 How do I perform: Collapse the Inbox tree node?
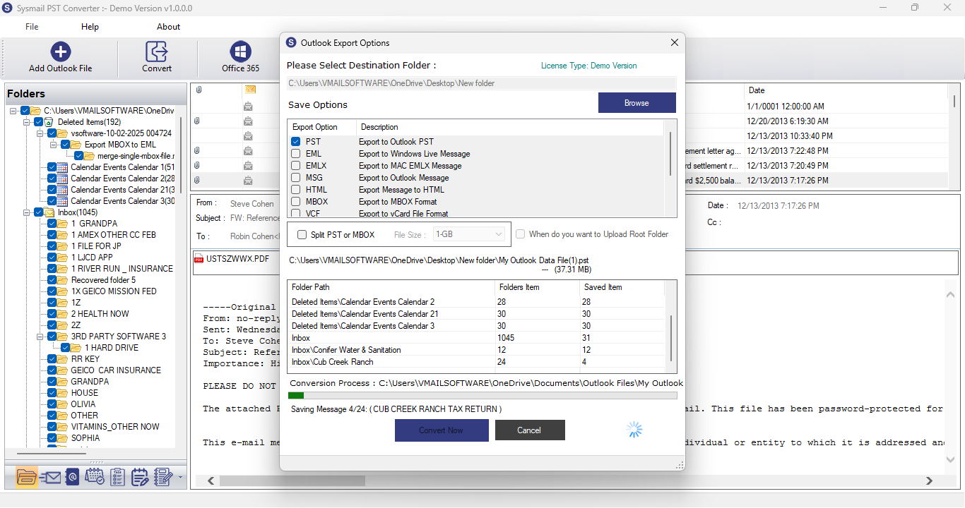27,212
